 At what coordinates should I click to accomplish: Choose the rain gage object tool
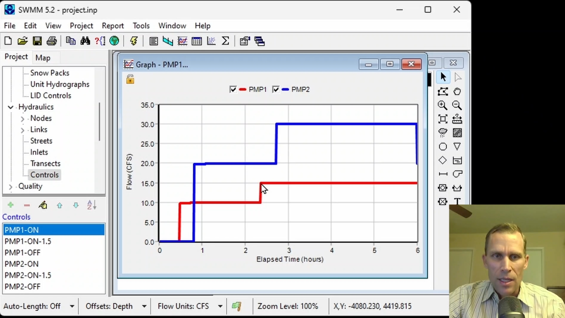pos(443,132)
